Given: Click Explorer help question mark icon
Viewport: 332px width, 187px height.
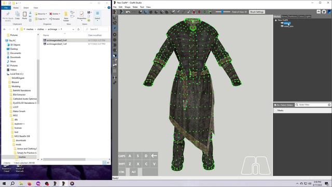Looking at the screenshot, I should (109, 8).
